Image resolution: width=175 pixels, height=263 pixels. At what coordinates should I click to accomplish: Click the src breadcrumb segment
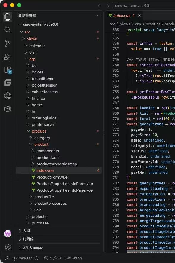[x=112, y=24]
